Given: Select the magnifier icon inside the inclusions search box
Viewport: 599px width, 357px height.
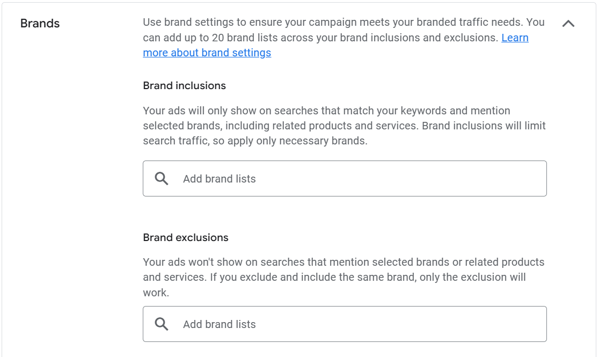Looking at the screenshot, I should pyautogui.click(x=160, y=178).
